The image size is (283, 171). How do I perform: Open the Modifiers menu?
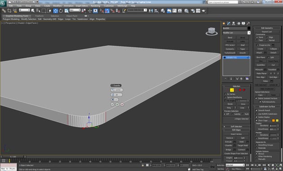57,6
